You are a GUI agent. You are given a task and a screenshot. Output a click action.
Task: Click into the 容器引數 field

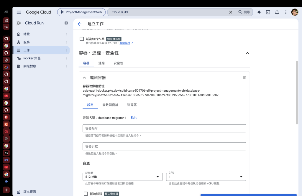tap(164, 146)
